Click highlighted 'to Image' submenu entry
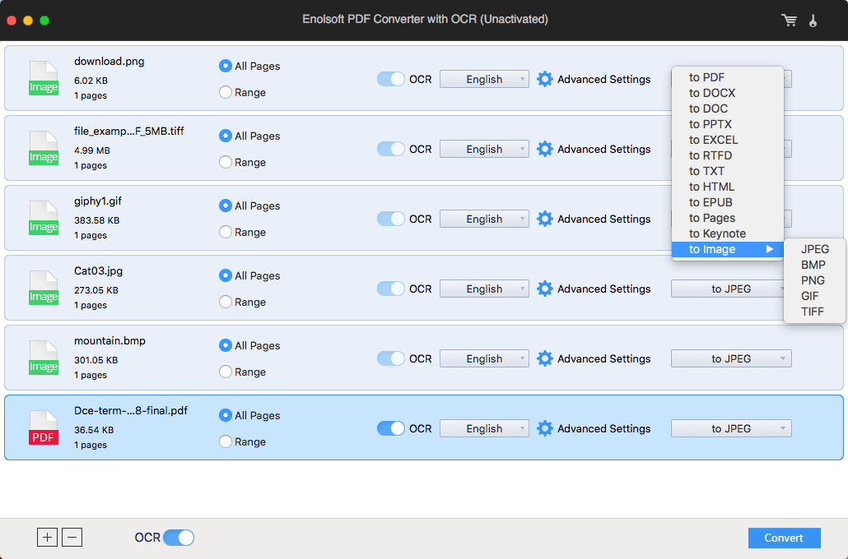 point(728,250)
